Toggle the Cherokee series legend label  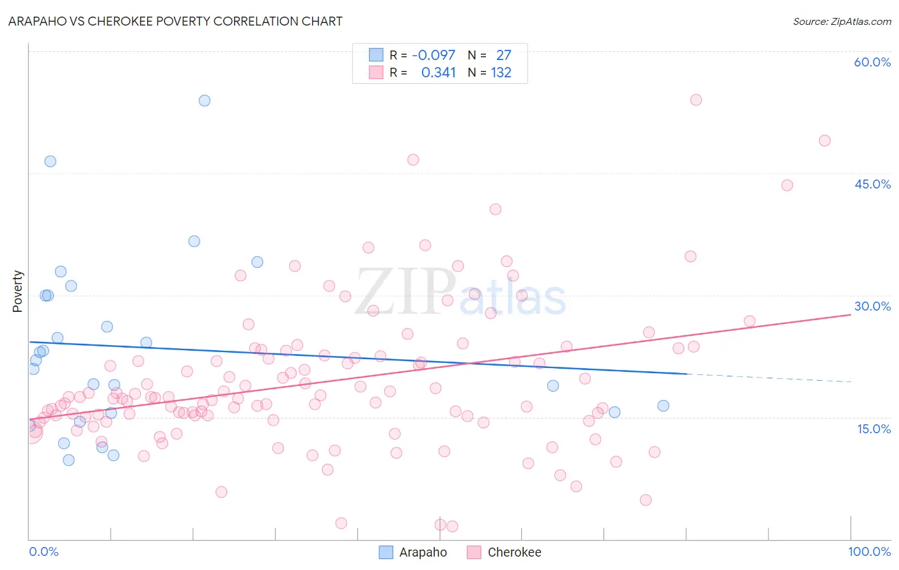(x=514, y=552)
